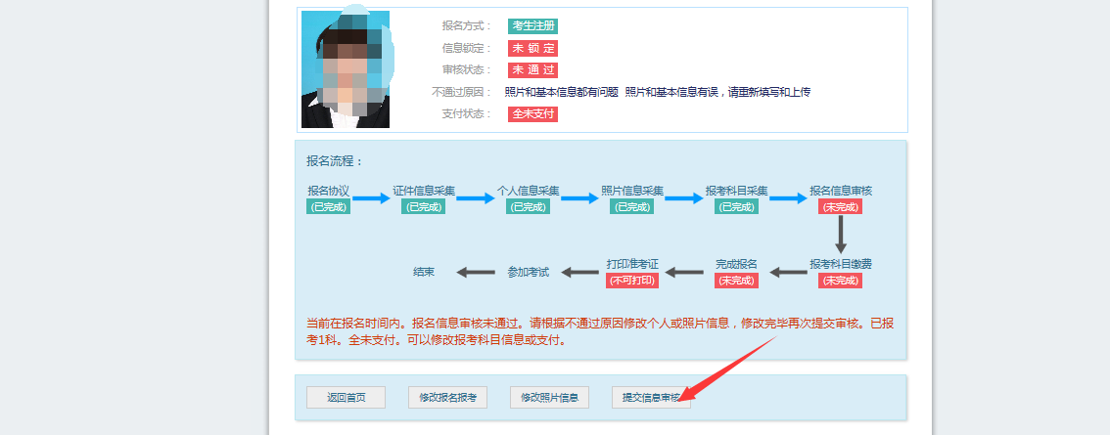1110x435 pixels.
Task: Click the 报名信息审核 step label
Action: [x=840, y=191]
